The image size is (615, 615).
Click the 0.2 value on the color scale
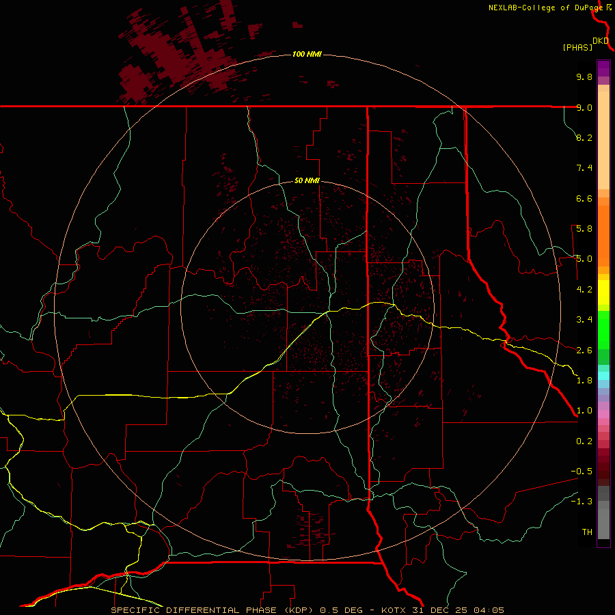click(x=584, y=441)
